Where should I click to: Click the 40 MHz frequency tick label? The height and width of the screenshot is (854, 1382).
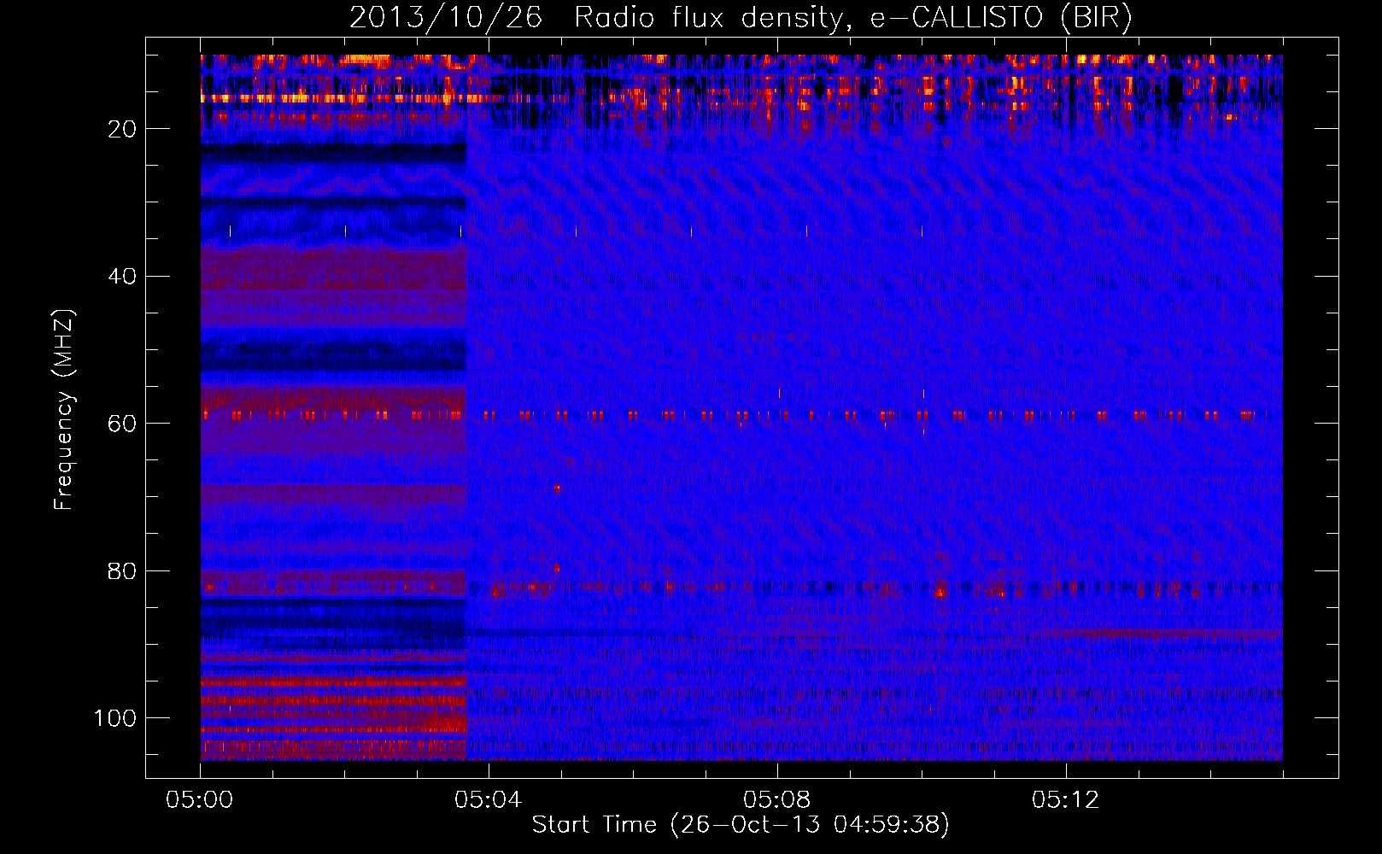tap(122, 277)
